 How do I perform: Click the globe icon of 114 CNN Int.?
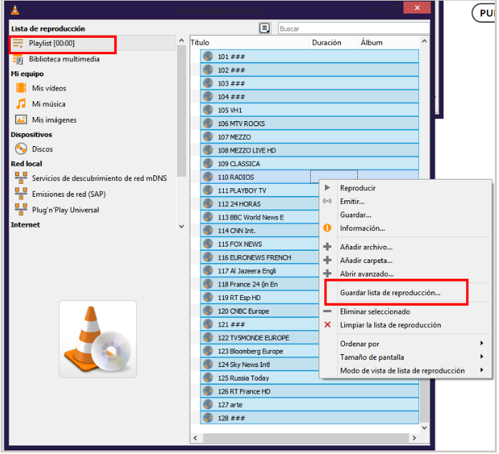coord(208,230)
